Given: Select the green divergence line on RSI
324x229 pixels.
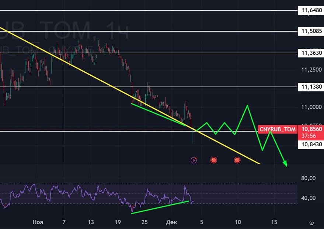Looking at the screenshot, I should (160, 207).
